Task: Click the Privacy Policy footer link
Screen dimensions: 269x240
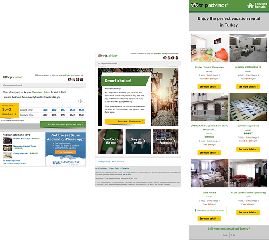Action: (x=114, y=168)
